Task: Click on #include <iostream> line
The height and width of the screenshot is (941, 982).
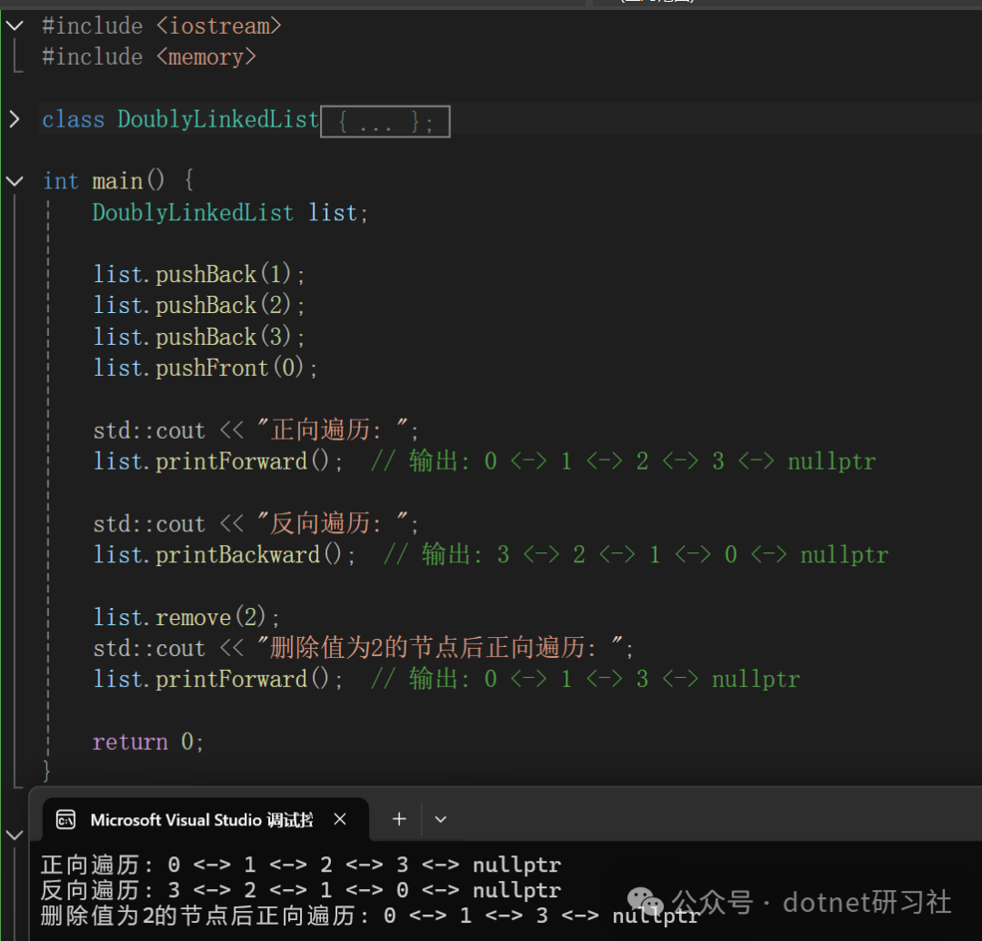Action: (x=162, y=25)
